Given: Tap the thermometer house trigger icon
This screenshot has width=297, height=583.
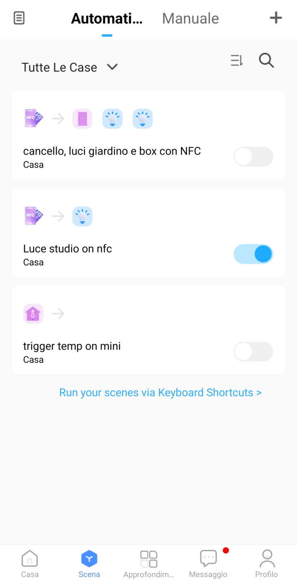Looking at the screenshot, I should 33,314.
